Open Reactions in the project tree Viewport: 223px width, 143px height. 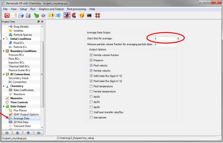point(19,94)
